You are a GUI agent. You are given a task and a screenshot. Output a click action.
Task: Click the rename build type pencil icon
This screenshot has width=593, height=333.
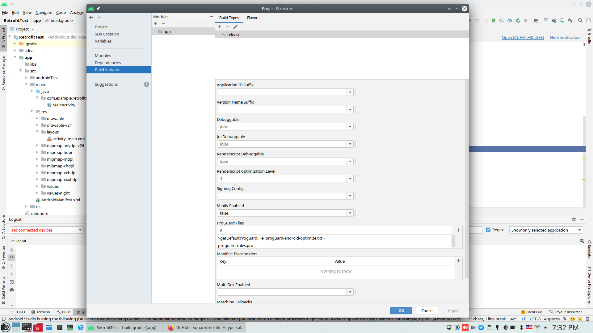pyautogui.click(x=235, y=27)
